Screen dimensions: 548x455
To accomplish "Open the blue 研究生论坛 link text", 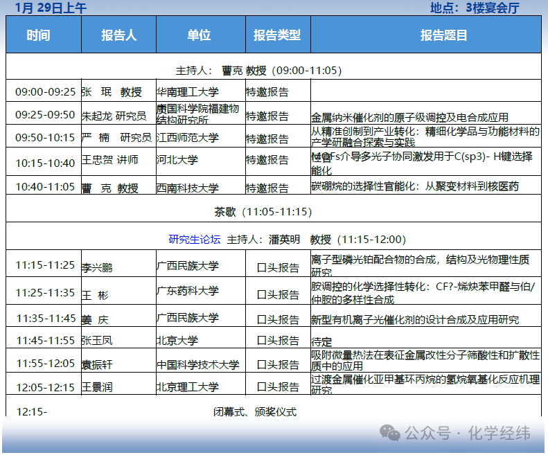I will 195,240.
